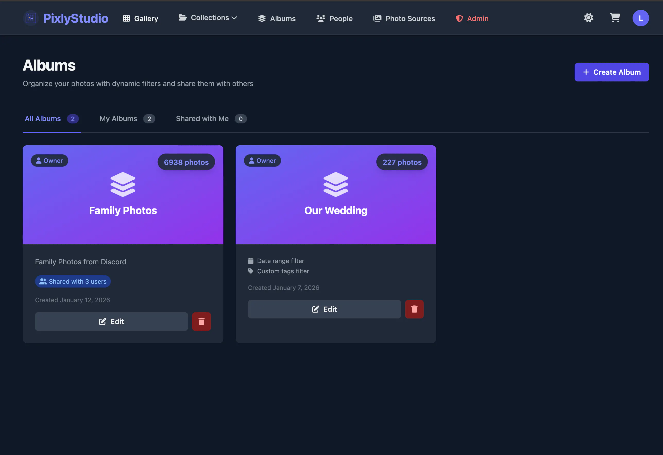Delete the Family Photos album via trash icon
The height and width of the screenshot is (455, 663).
click(x=201, y=322)
